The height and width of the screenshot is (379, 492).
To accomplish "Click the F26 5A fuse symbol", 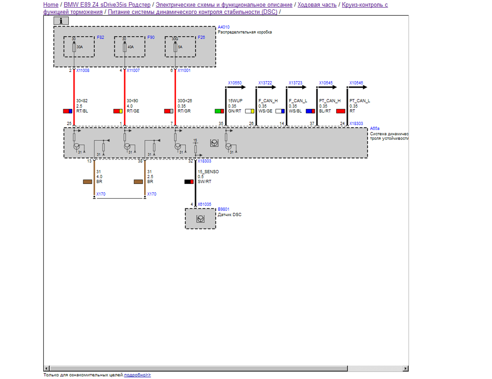I will (175, 47).
